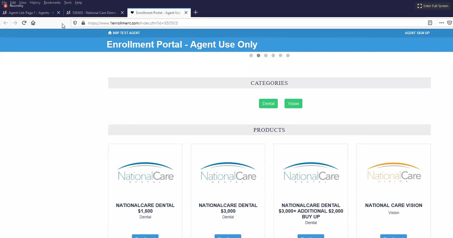
Task: Select the sixth carousel dot
Action: [x=288, y=55]
